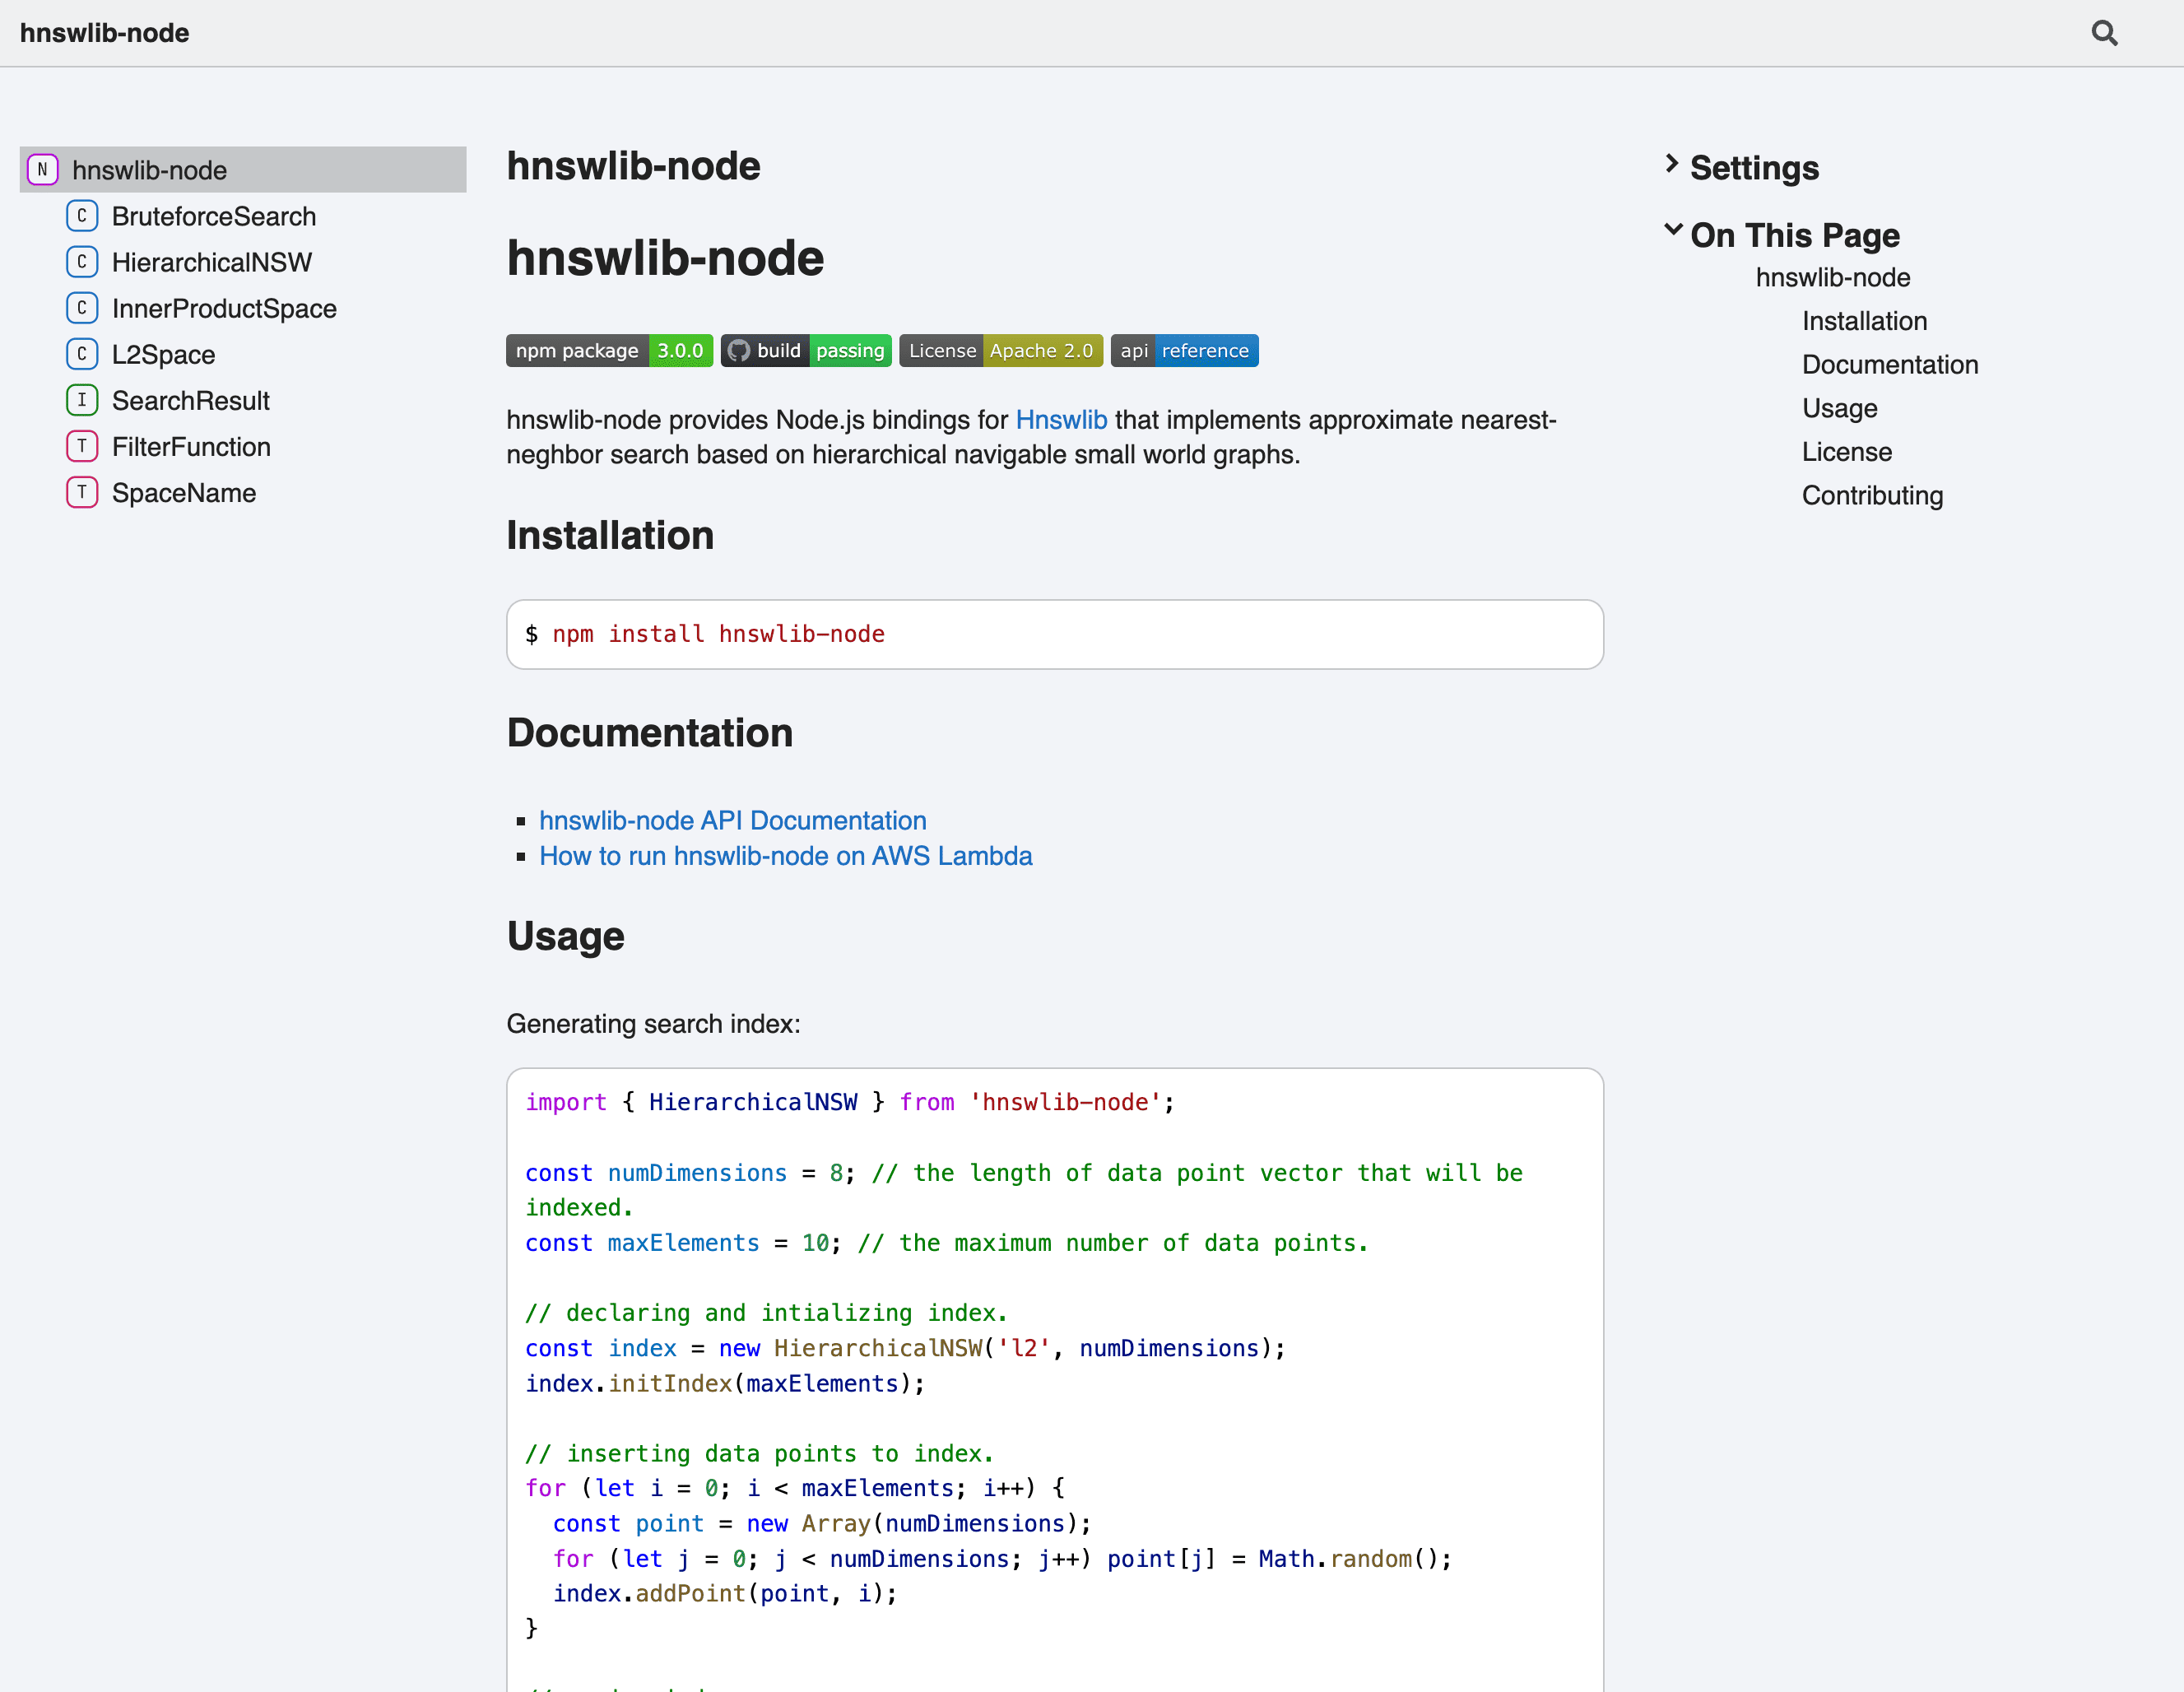Click the build passing badge
The width and height of the screenshot is (2184, 1692).
(806, 351)
